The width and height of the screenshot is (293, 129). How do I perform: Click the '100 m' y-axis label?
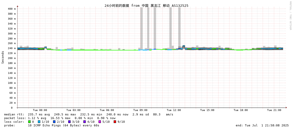(12, 83)
